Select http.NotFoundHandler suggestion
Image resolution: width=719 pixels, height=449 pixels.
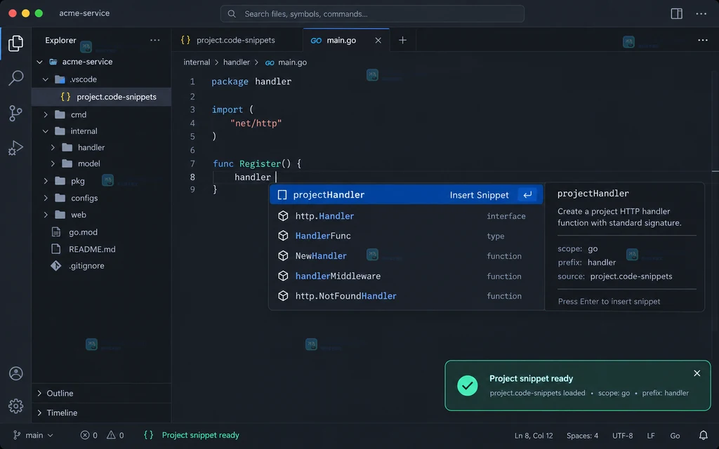coord(407,296)
